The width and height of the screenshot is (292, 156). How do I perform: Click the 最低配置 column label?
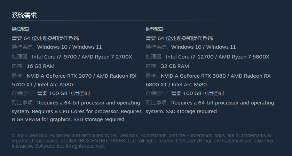(x=21, y=29)
